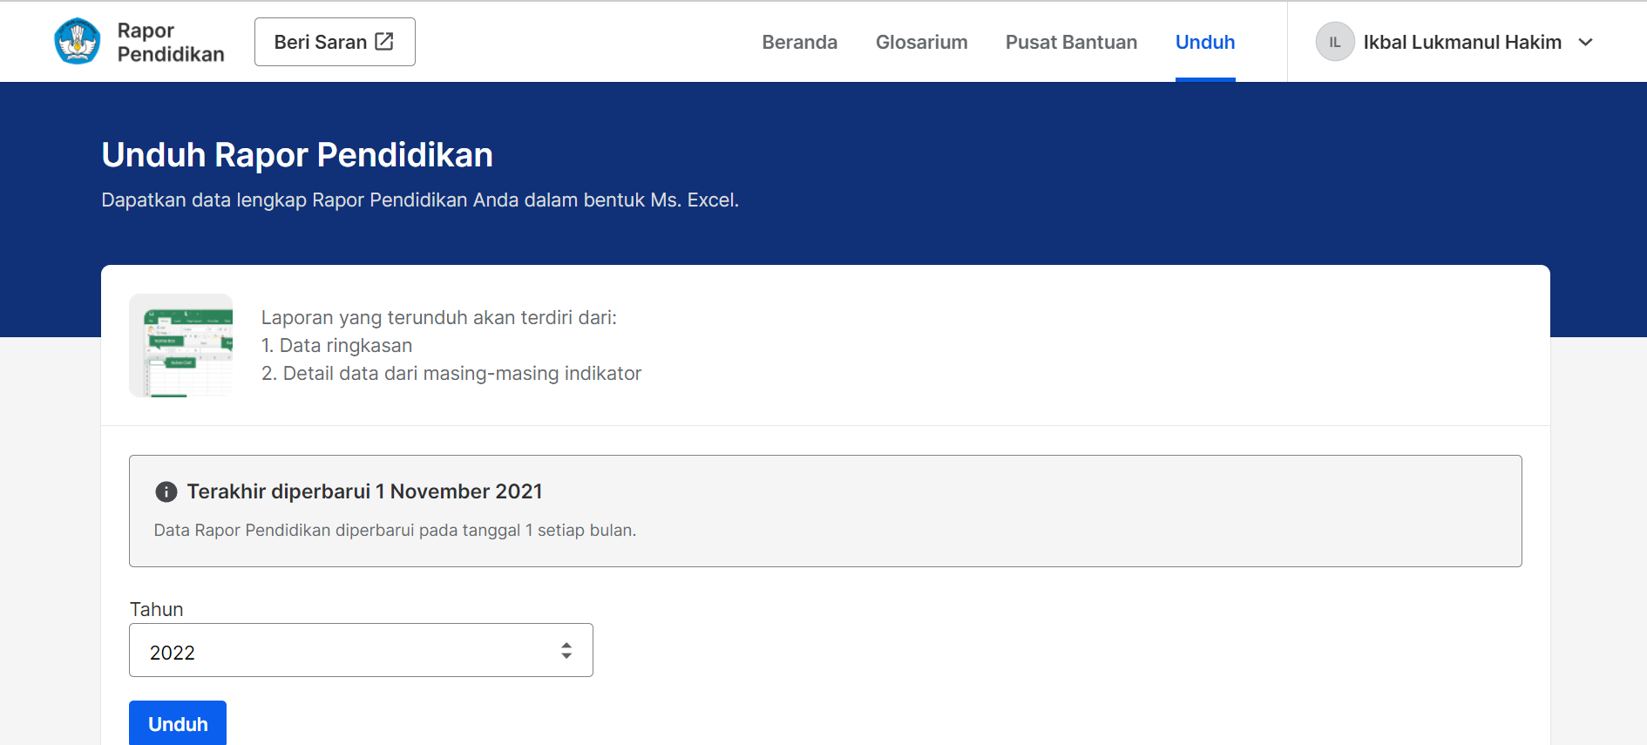Go to the Beranda page

(799, 42)
